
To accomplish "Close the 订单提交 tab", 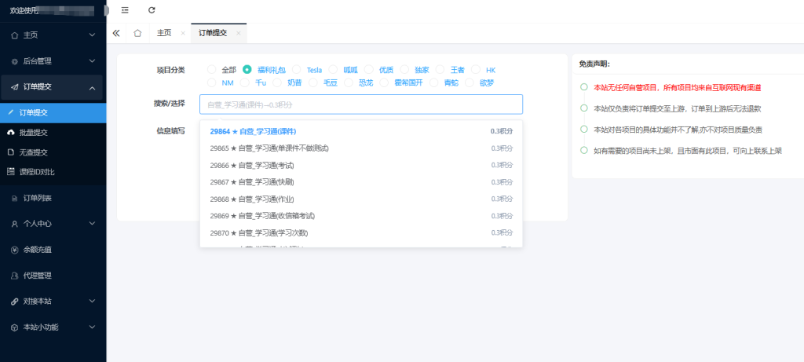I will 239,33.
